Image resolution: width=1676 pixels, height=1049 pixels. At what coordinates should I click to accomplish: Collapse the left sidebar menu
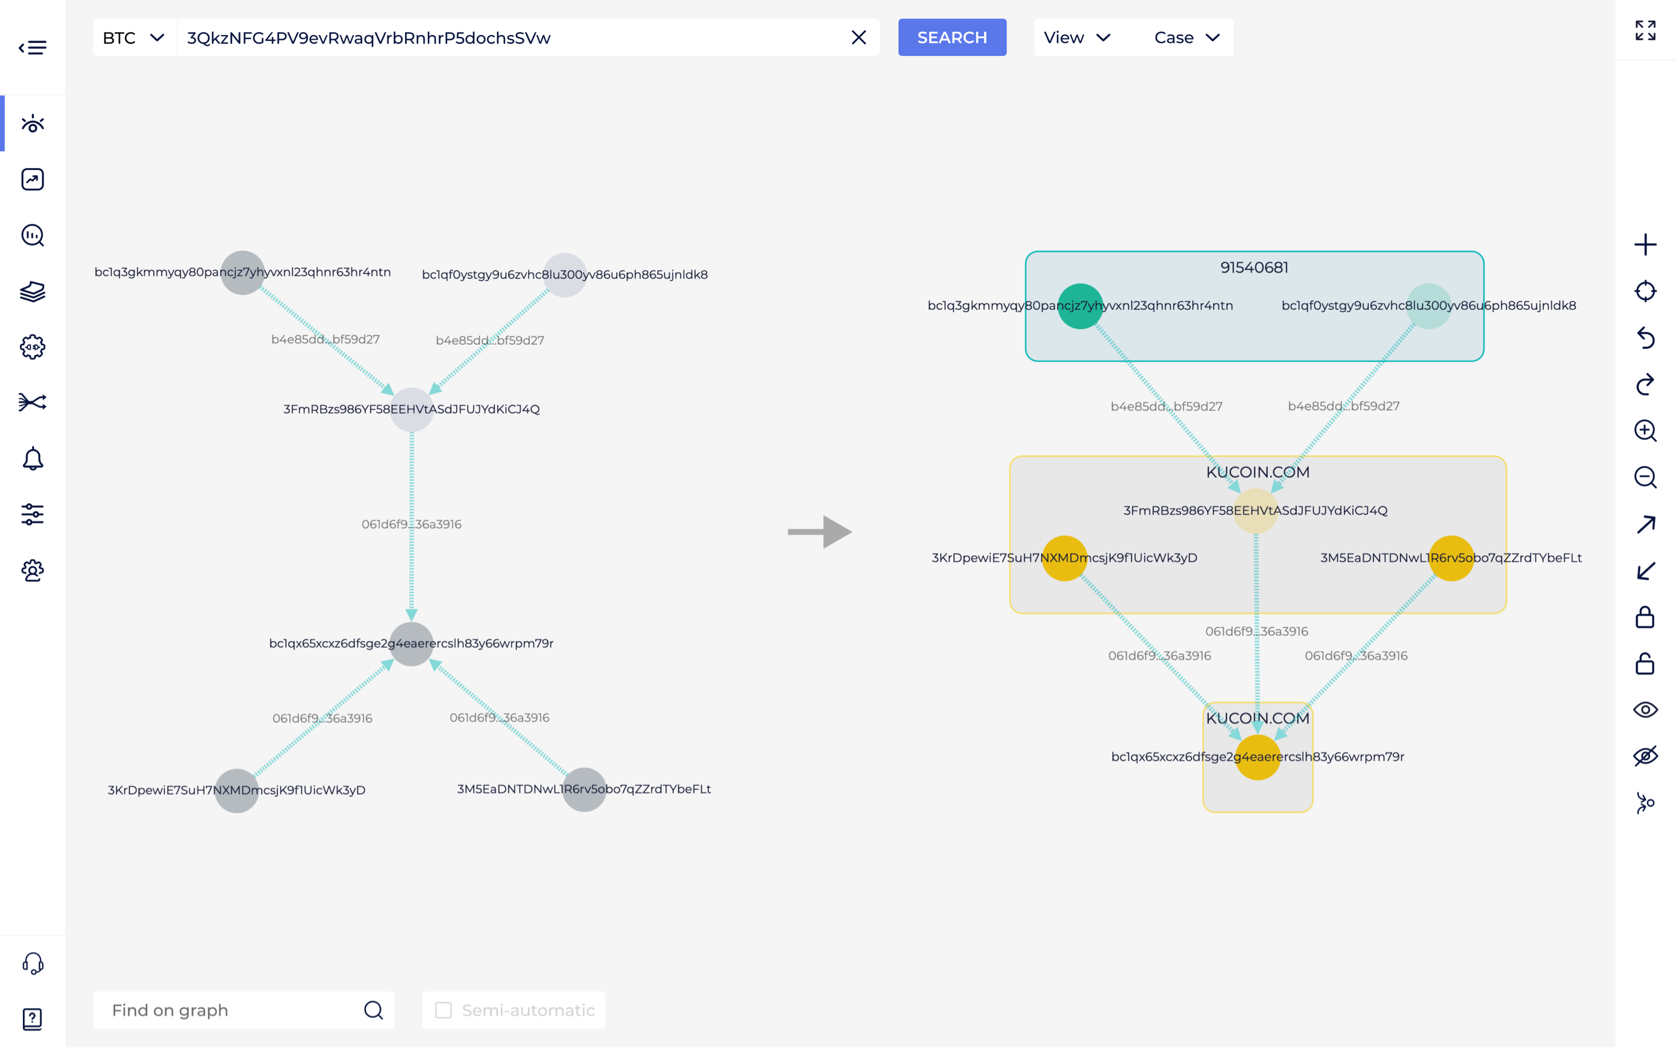(33, 46)
